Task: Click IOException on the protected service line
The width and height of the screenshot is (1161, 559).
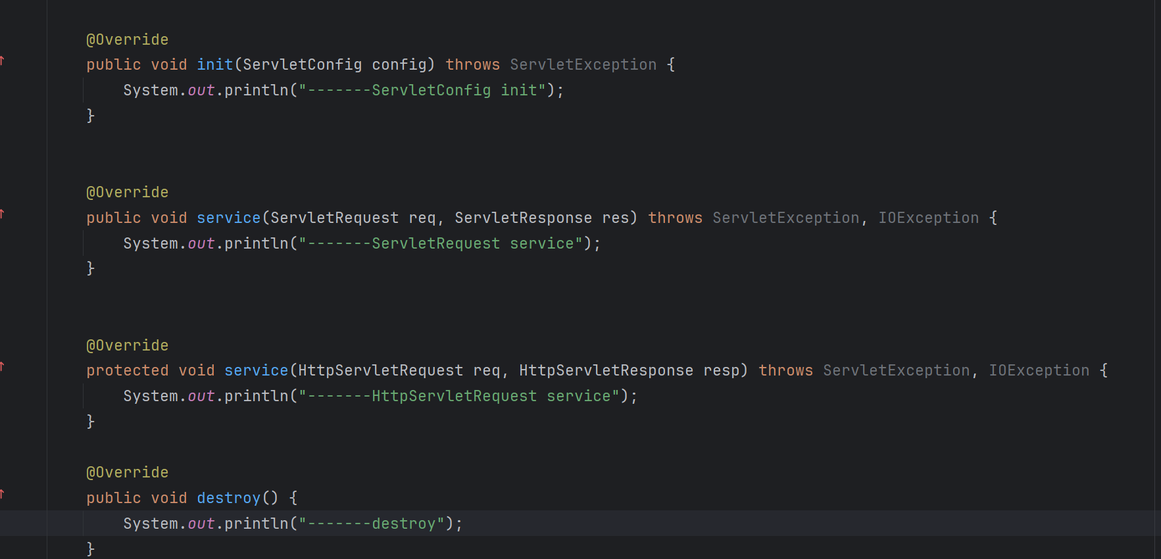Action: point(1039,370)
